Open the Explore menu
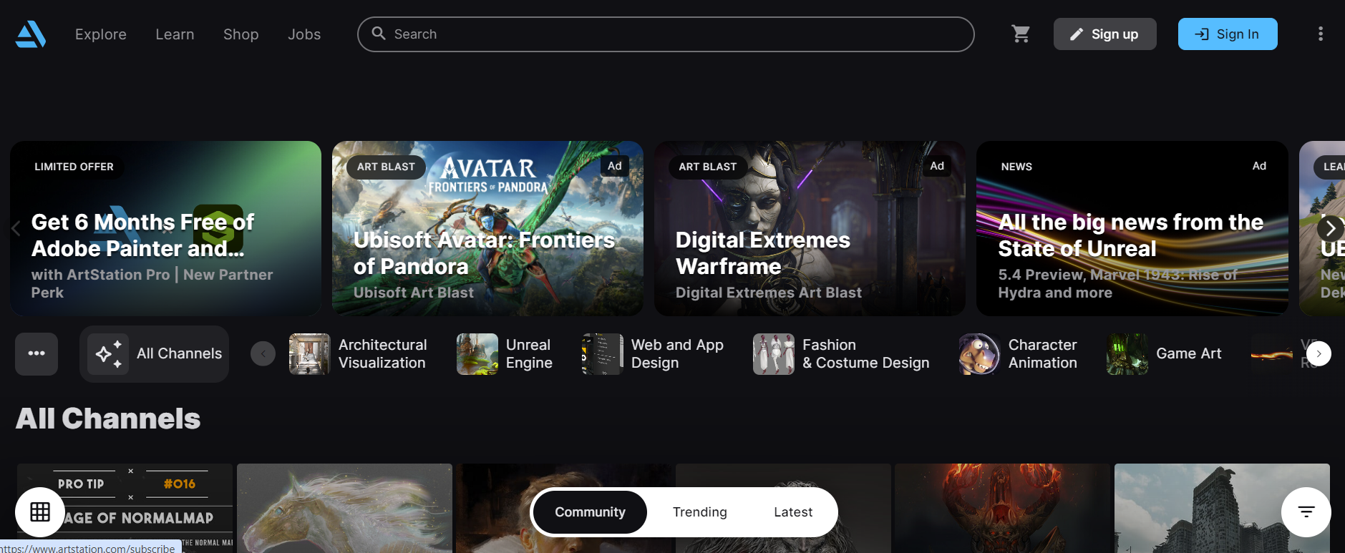This screenshot has height=553, width=1345. point(101,34)
